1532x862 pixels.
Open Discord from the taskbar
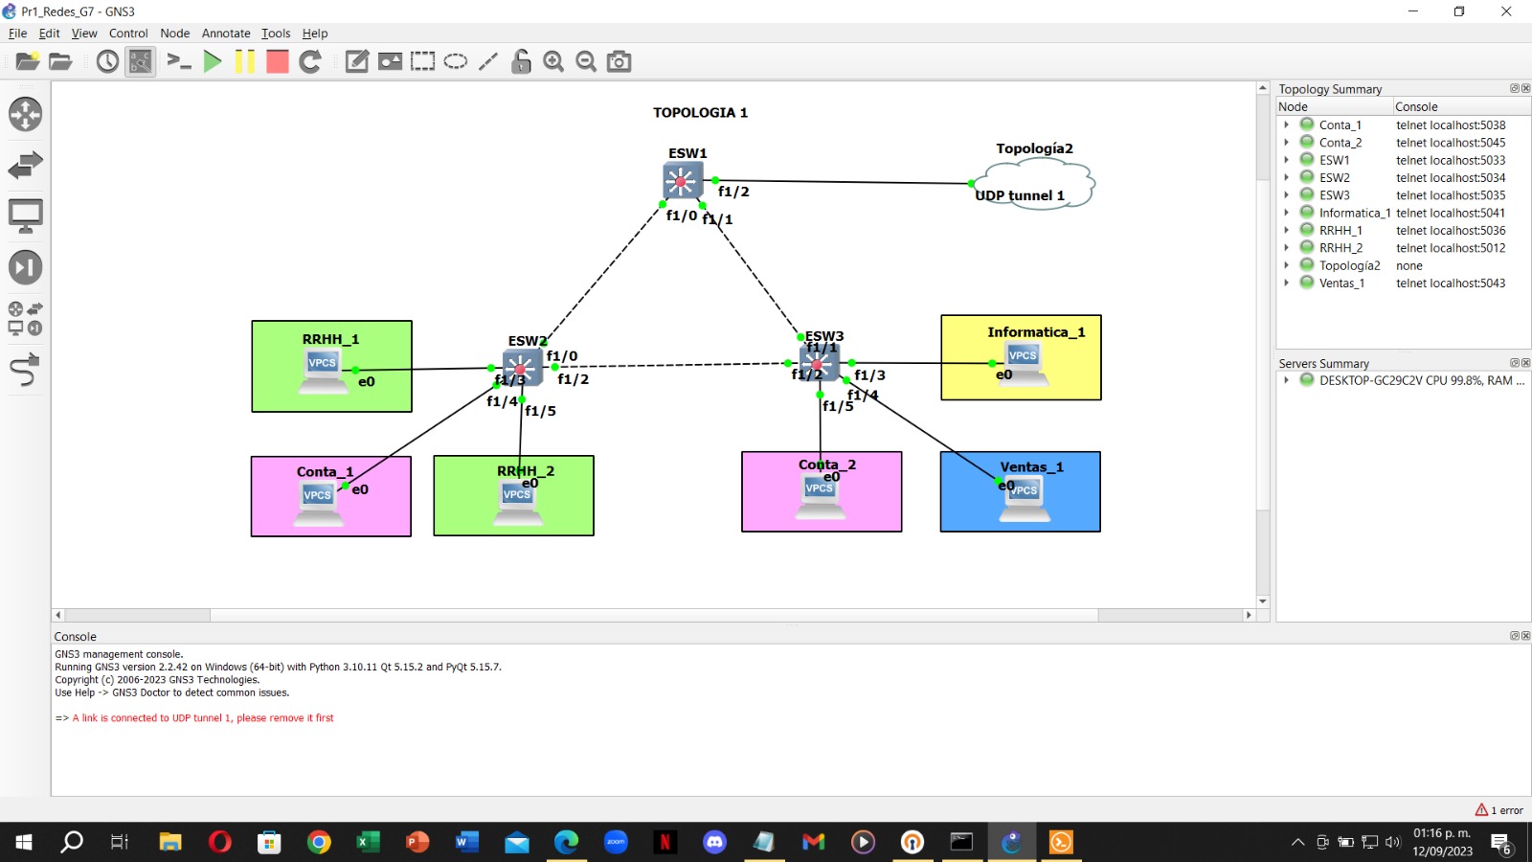point(714,842)
